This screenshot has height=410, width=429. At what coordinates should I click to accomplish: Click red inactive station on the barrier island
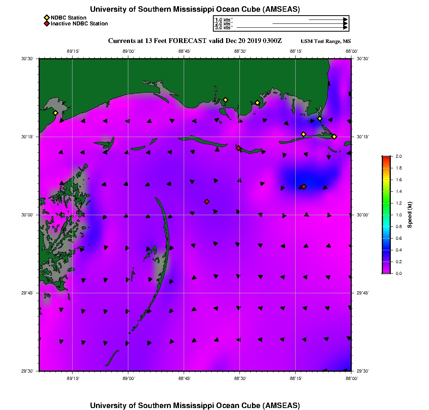pos(238,148)
